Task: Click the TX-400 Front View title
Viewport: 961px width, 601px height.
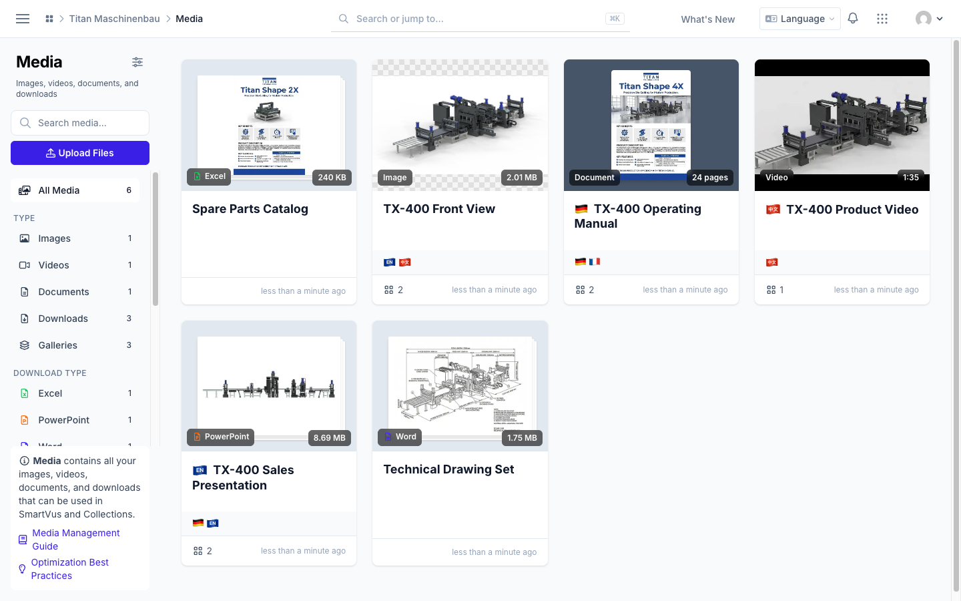Action: click(x=439, y=209)
